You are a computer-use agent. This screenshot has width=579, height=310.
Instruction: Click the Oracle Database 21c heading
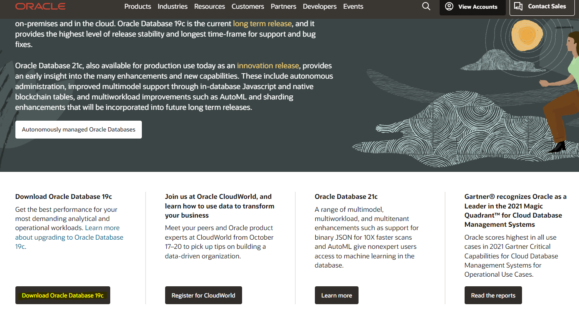click(x=346, y=196)
